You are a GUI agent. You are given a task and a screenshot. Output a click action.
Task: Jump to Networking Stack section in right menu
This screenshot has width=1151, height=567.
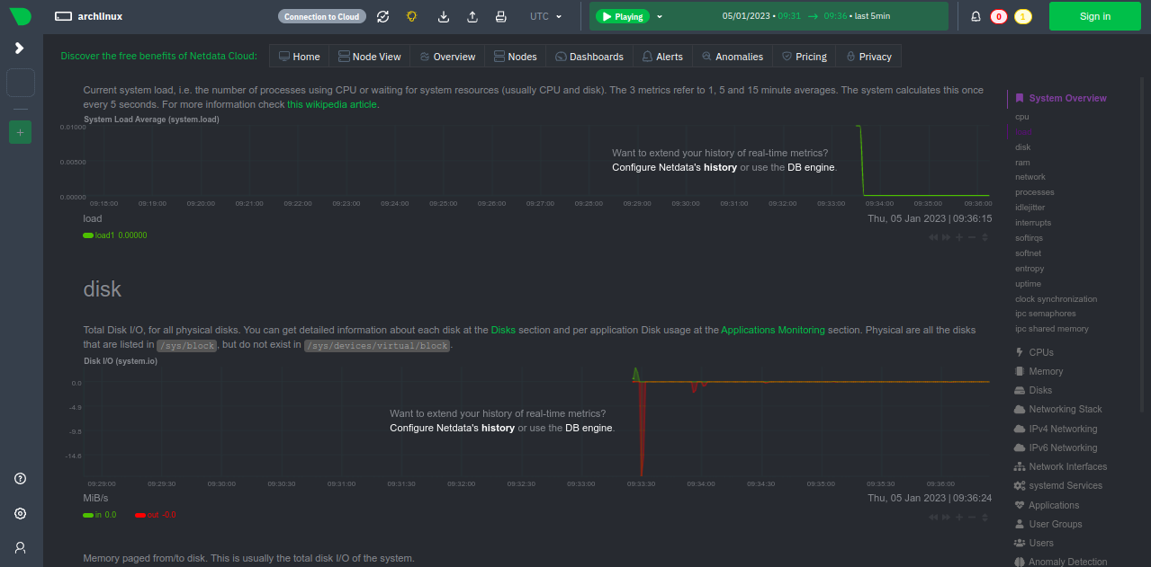coord(1065,409)
